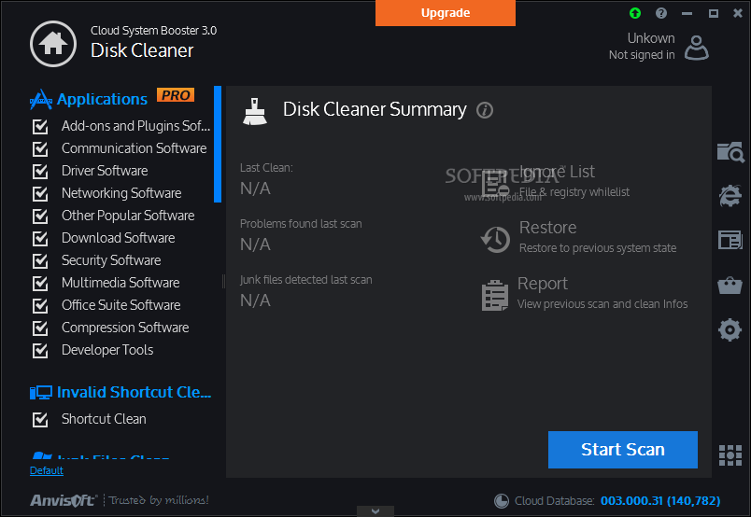The height and width of the screenshot is (517, 751).
Task: Start Scan of the disk
Action: point(623,450)
